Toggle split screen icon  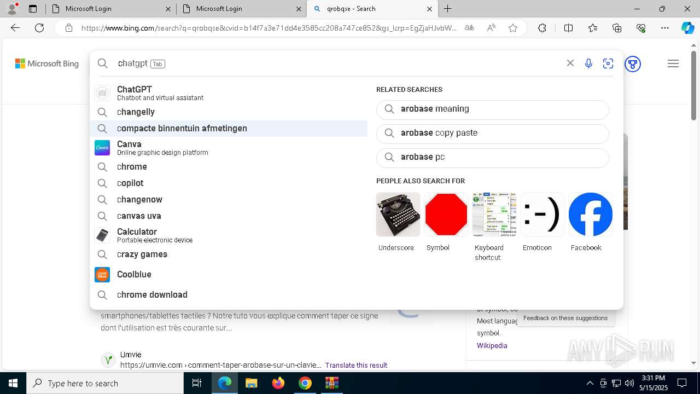tap(568, 28)
